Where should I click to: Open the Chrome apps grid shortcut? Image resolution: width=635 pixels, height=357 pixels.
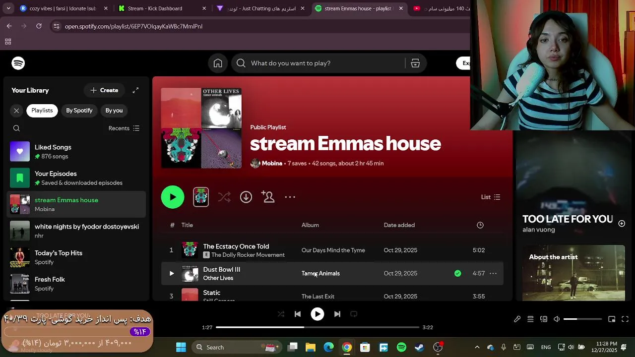(x=8, y=42)
